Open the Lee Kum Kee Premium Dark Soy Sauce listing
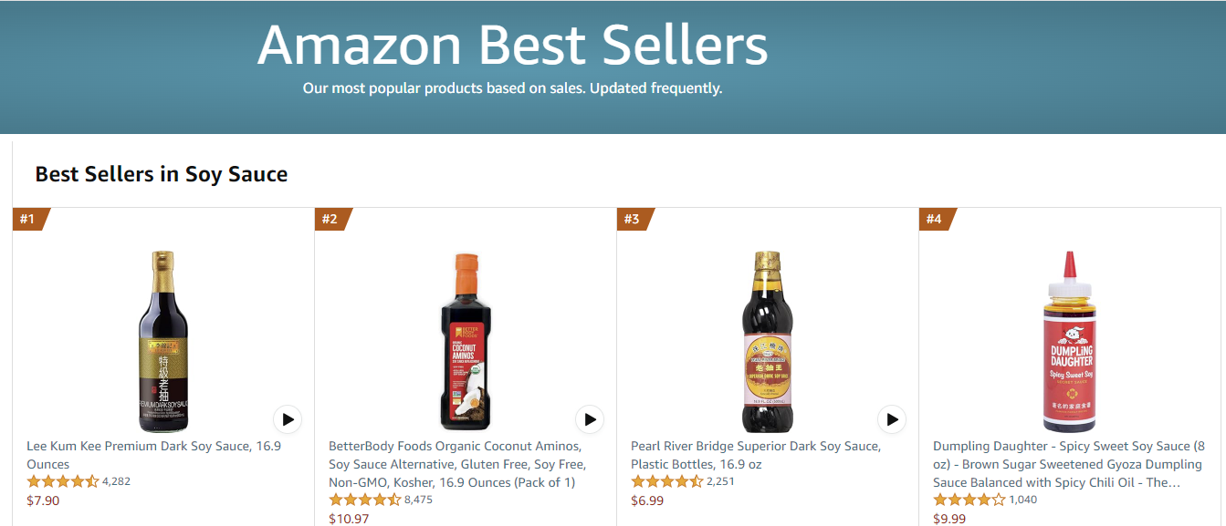This screenshot has width=1226, height=526. [146, 454]
